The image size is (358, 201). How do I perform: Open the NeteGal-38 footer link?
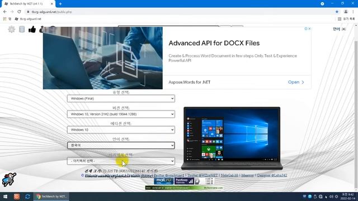tap(229, 175)
